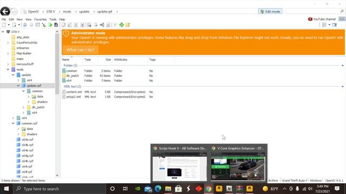This screenshot has width=346, height=194.
Task: Collapse the mods tree node
Action: pyautogui.click(x=8, y=70)
